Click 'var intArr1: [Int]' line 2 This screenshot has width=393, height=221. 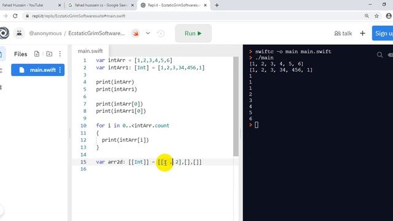coord(150,68)
